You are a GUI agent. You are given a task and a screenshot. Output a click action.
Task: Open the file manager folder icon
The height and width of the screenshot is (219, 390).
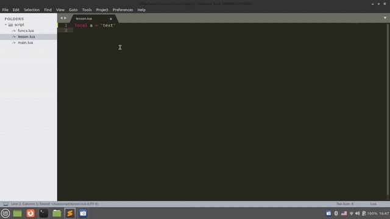57,214
